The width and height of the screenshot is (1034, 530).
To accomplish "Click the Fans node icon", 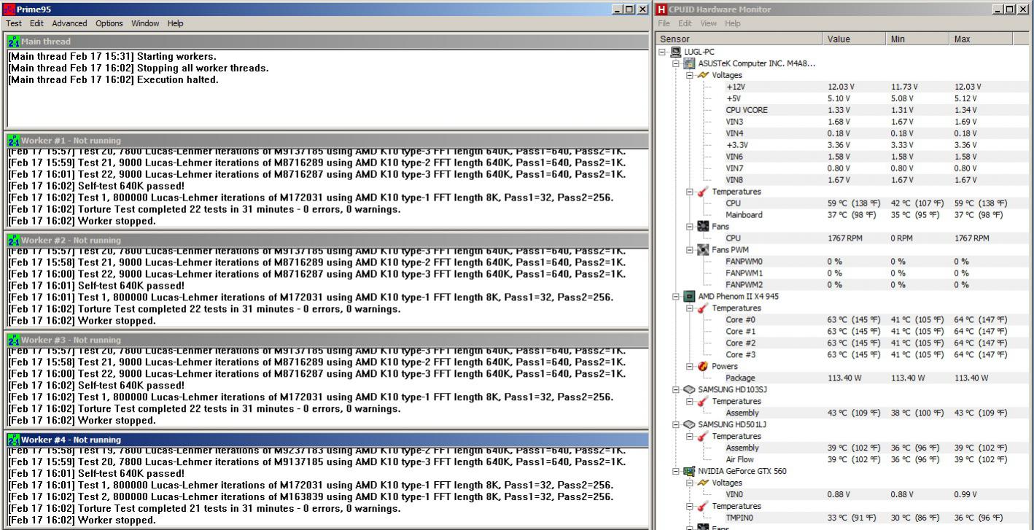I will 703,227.
